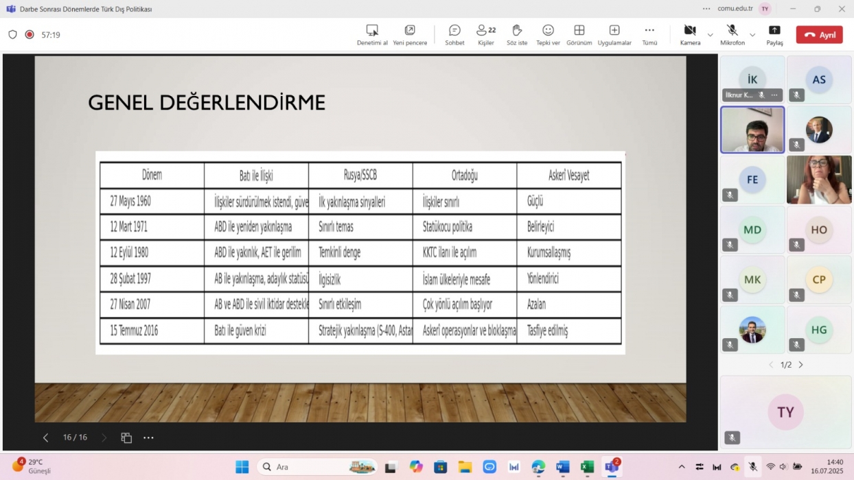Image resolution: width=854 pixels, height=480 pixels.
Task: Switch to Excel on the taskbar
Action: (x=587, y=467)
